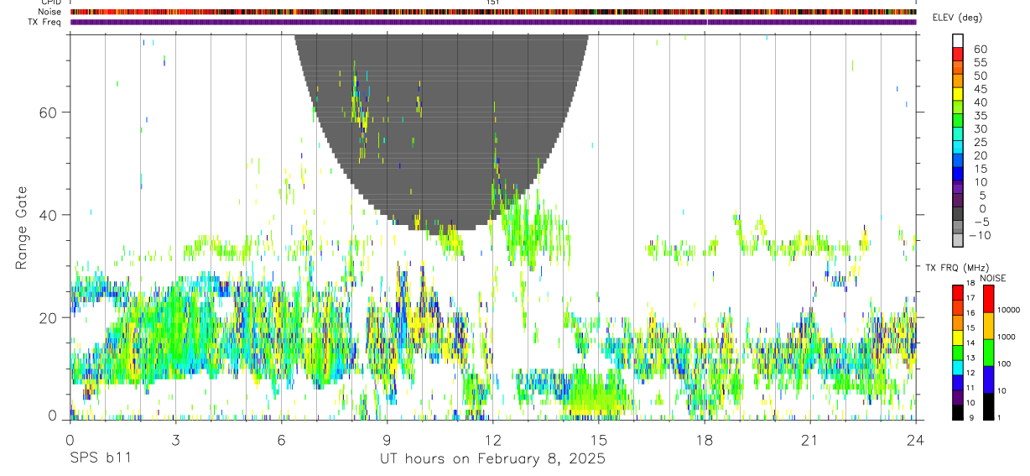Click the ELEV scale value 45
1030x476 pixels.
coord(980,89)
